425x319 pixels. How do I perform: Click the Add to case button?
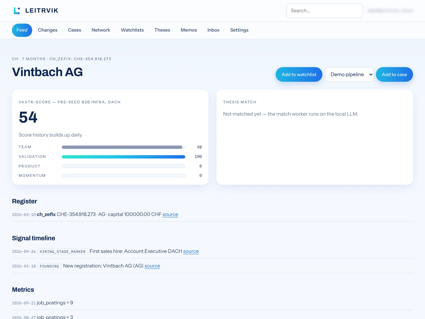click(394, 74)
